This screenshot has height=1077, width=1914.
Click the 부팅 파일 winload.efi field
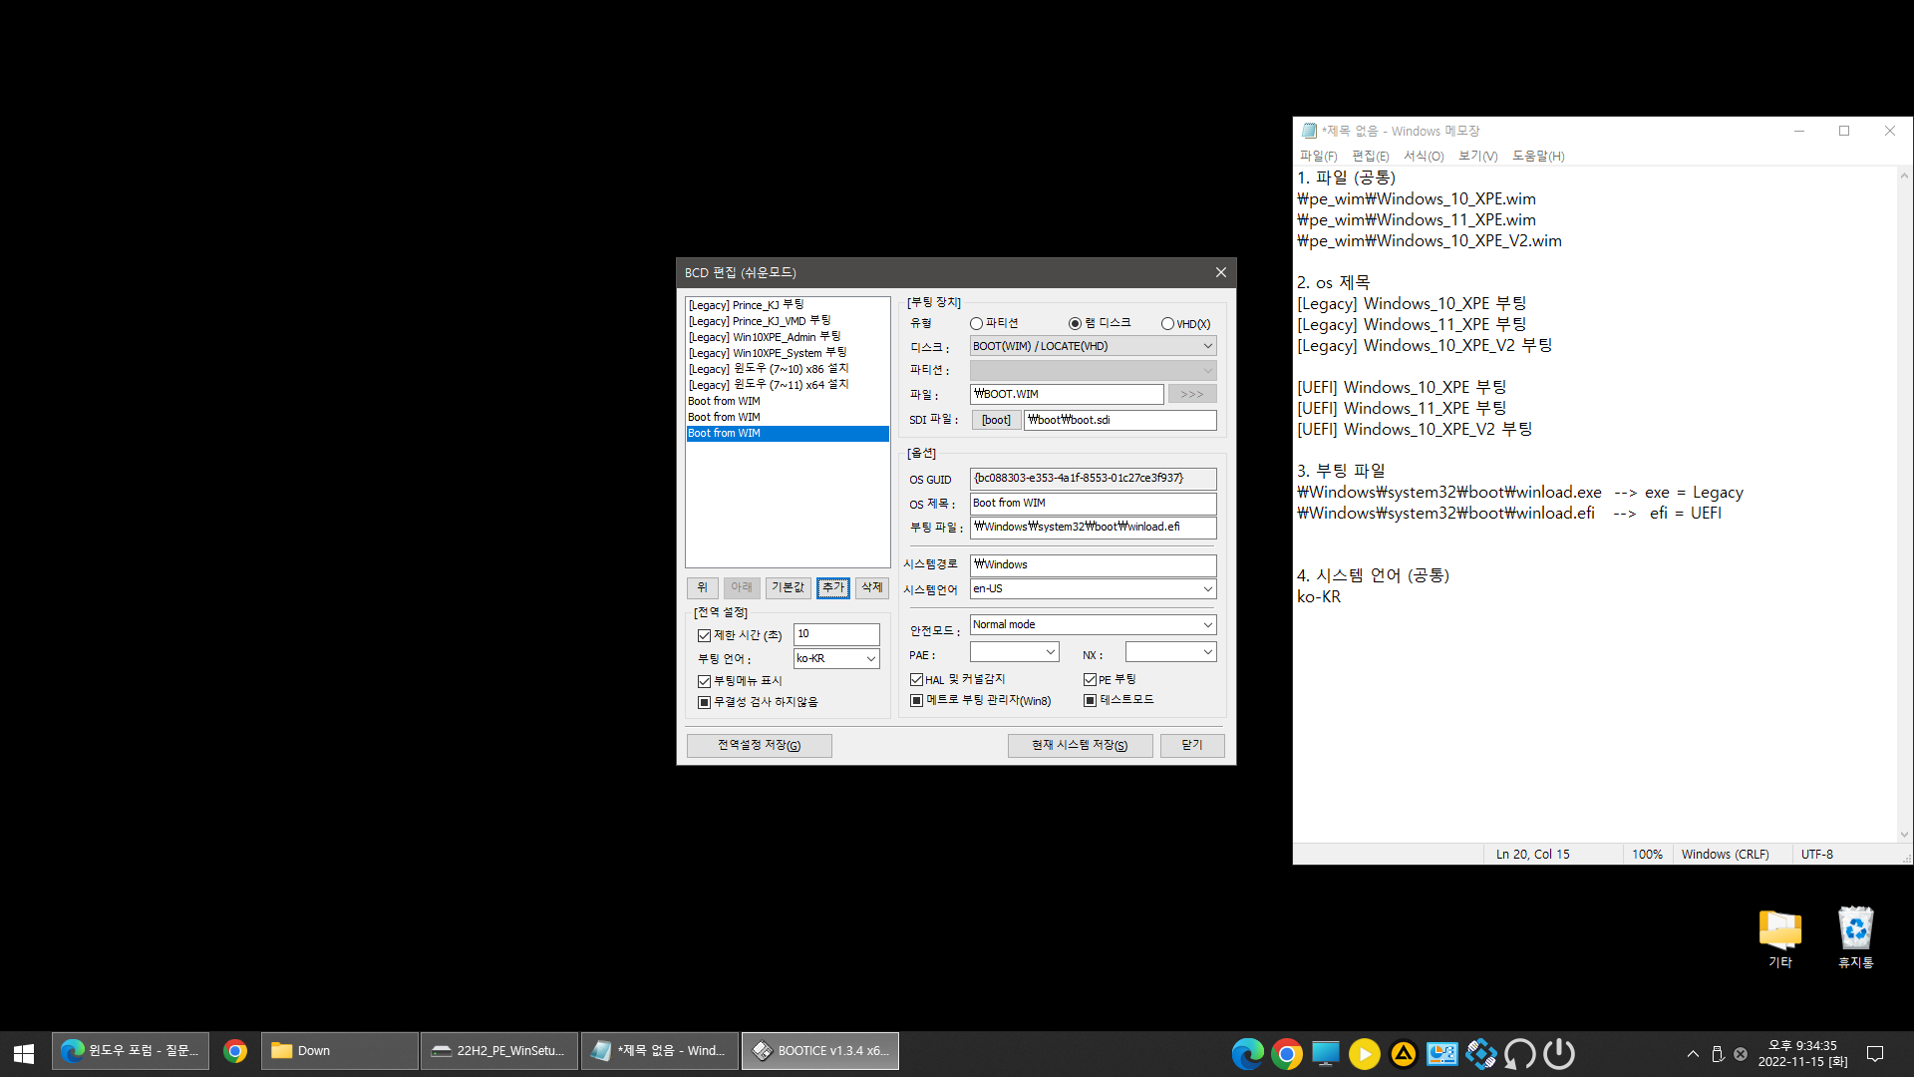[1093, 528]
